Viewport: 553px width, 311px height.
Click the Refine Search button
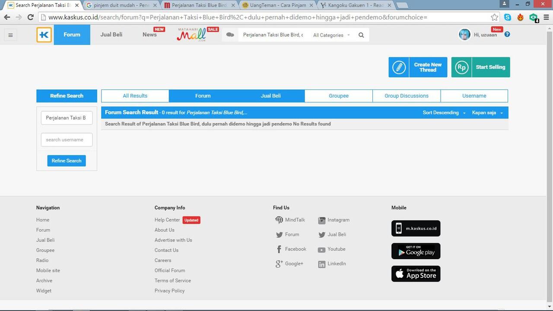(x=67, y=161)
